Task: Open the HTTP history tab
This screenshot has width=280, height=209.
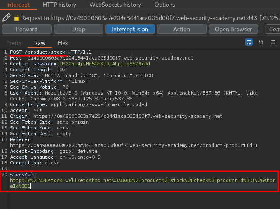Action: pos(60,5)
